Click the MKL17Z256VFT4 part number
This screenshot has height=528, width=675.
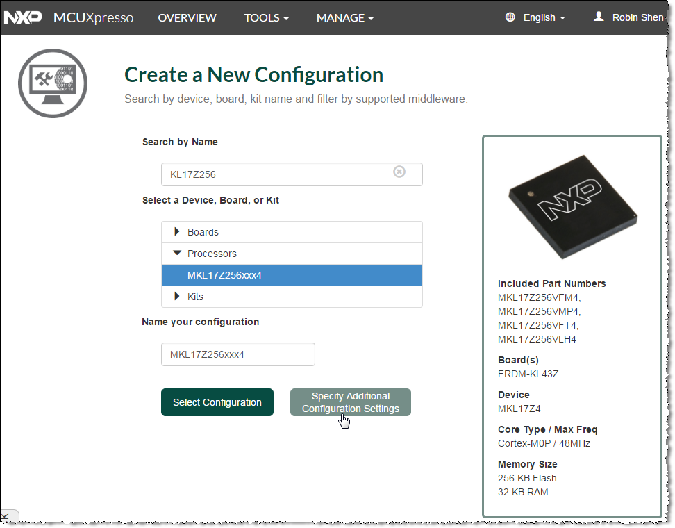[x=538, y=325]
